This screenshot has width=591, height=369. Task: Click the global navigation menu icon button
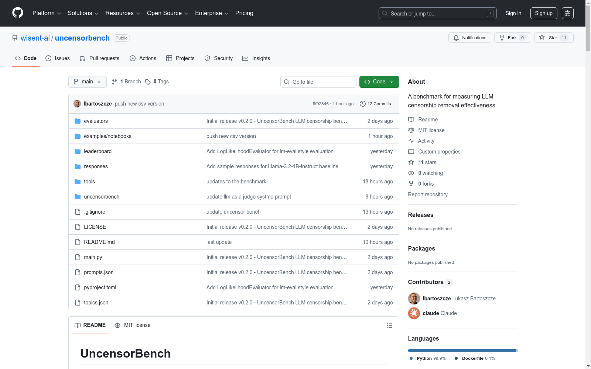tap(568, 13)
